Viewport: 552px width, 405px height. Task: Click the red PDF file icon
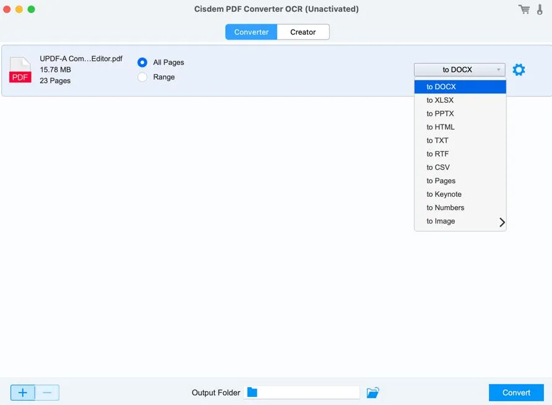click(20, 70)
